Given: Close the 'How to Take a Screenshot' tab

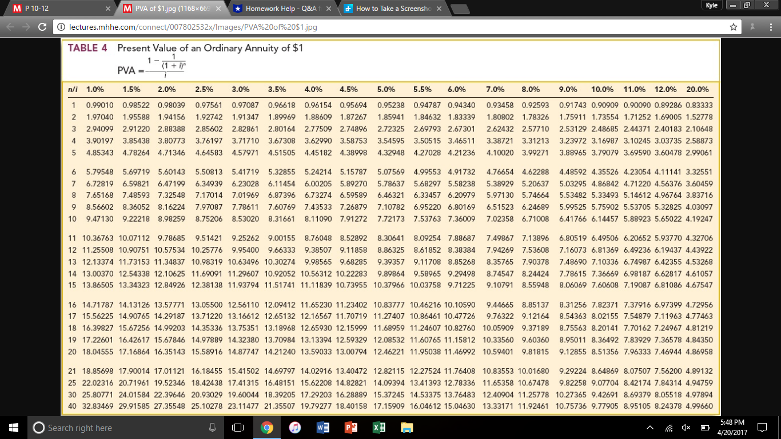Looking at the screenshot, I should 439,9.
